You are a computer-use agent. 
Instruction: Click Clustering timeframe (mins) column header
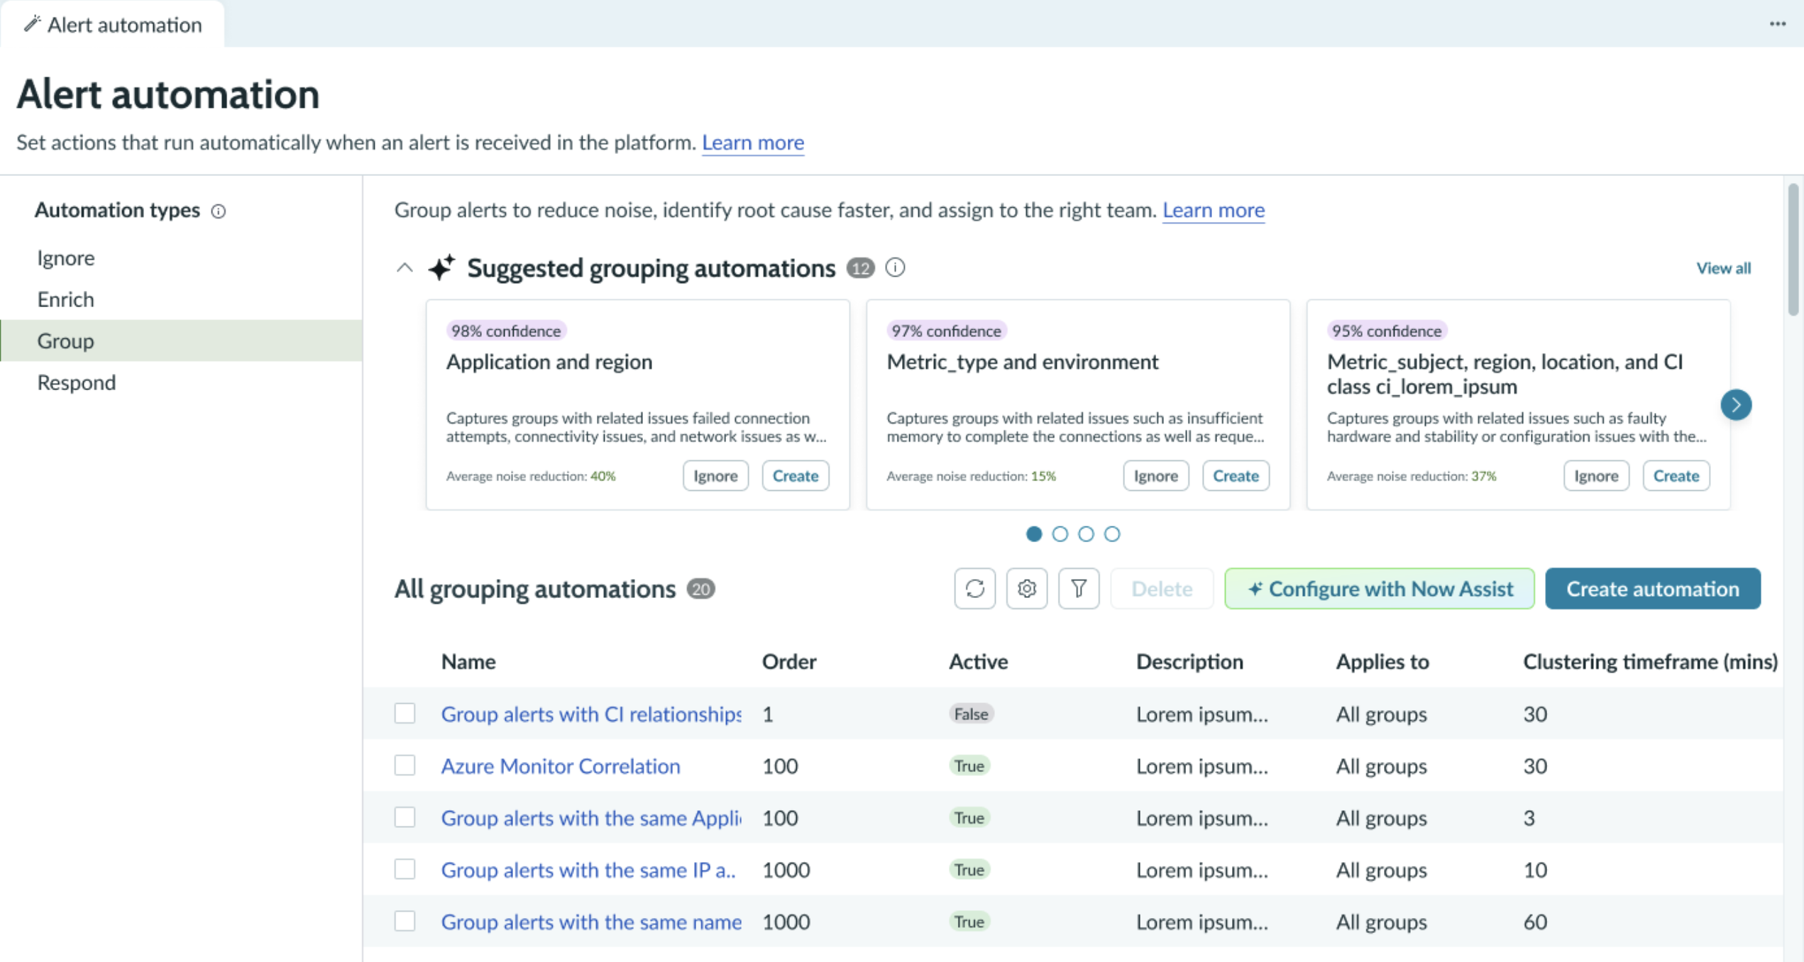[x=1650, y=661]
